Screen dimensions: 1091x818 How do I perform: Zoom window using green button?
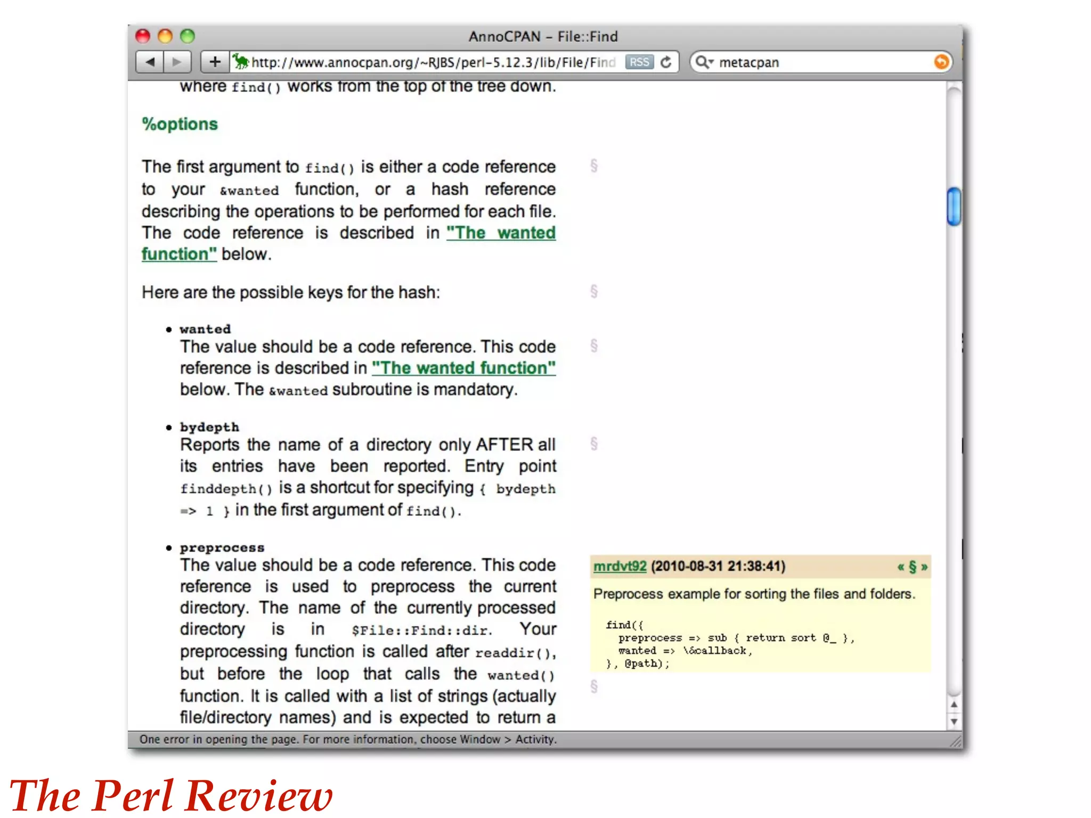point(188,36)
